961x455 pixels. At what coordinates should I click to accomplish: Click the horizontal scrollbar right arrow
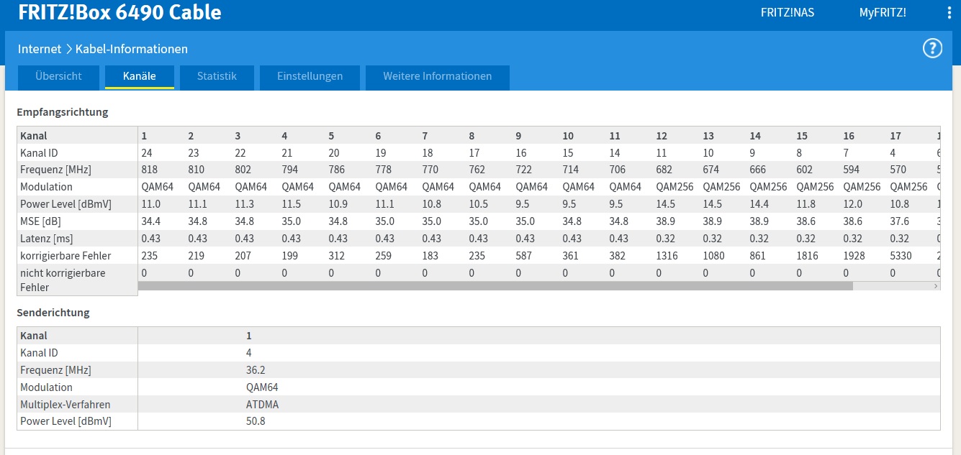click(x=936, y=286)
